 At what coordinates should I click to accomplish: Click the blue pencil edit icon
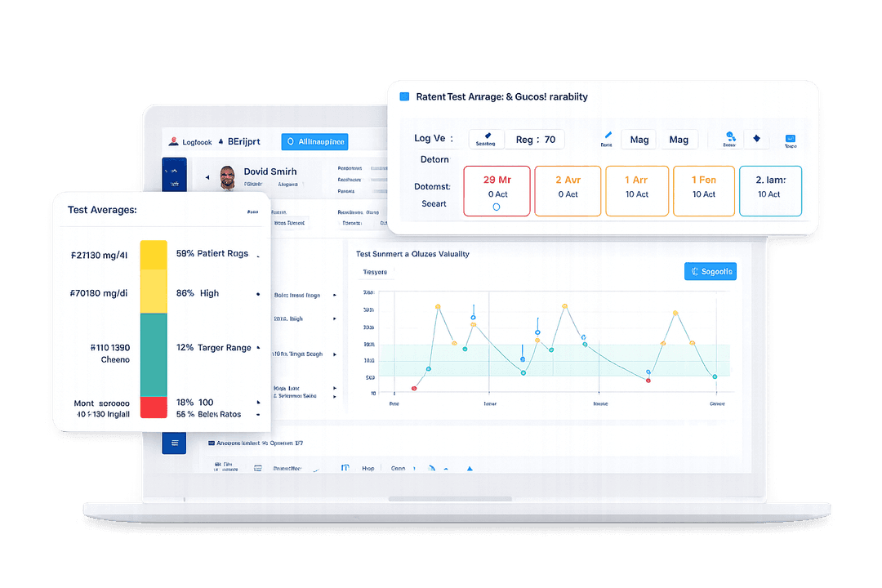[607, 136]
